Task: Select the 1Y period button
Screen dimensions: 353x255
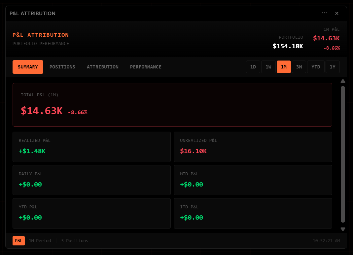Action: tap(333, 67)
